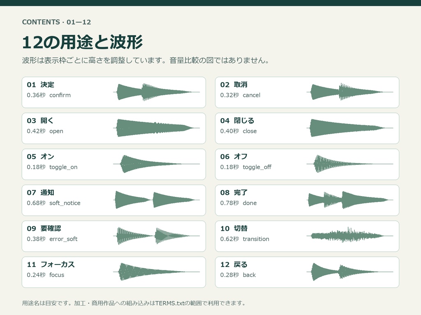Click the "CONTENTS · 01—12" label
421x315 pixels.
pos(56,22)
